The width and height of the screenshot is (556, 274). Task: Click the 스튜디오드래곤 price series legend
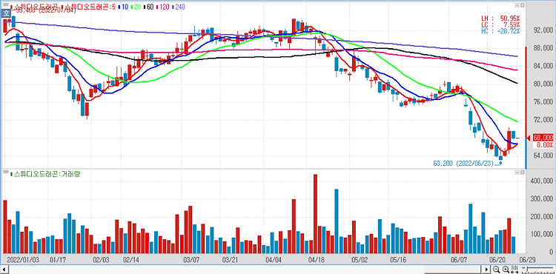[34, 7]
